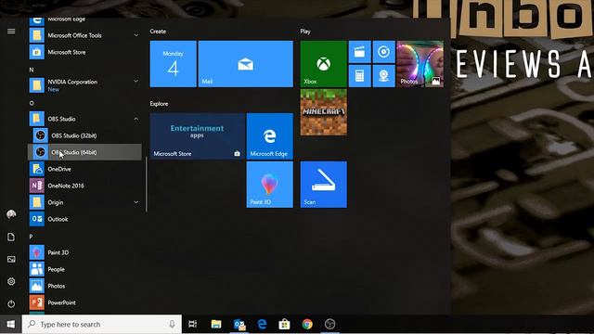Open the Scan tile
This screenshot has height=334, width=594.
click(324, 185)
